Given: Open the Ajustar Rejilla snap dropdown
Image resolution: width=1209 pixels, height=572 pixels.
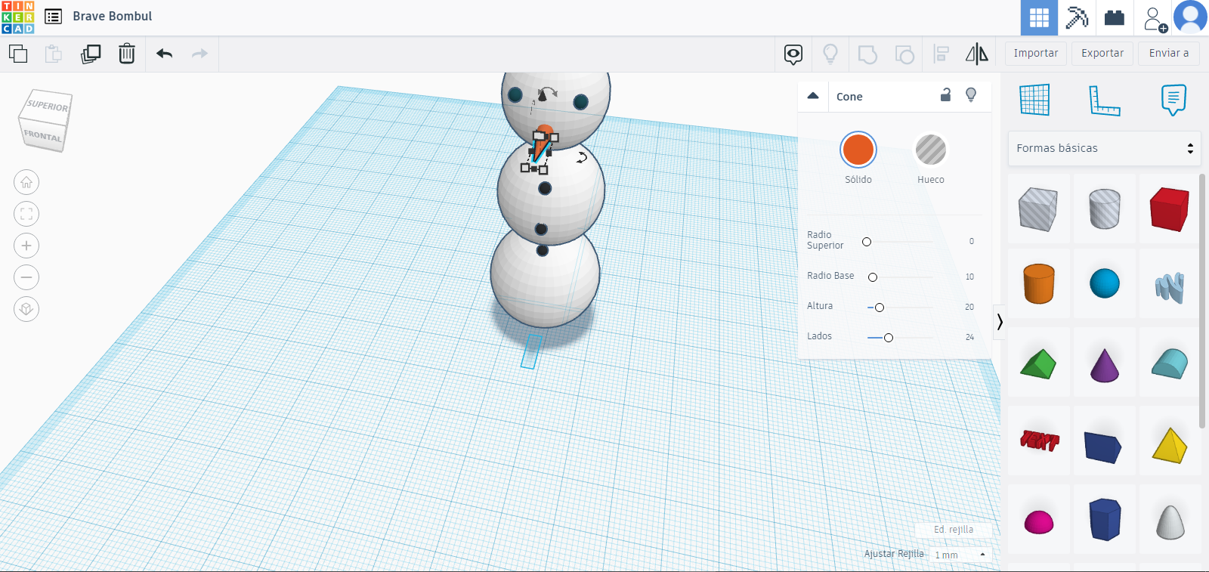Looking at the screenshot, I should pos(960,555).
